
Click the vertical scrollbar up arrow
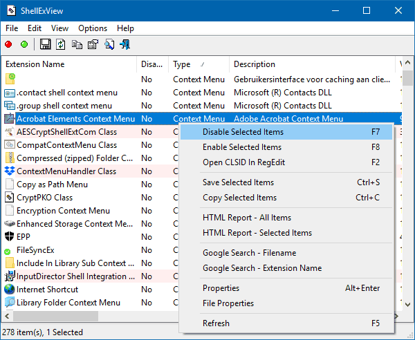click(x=407, y=63)
